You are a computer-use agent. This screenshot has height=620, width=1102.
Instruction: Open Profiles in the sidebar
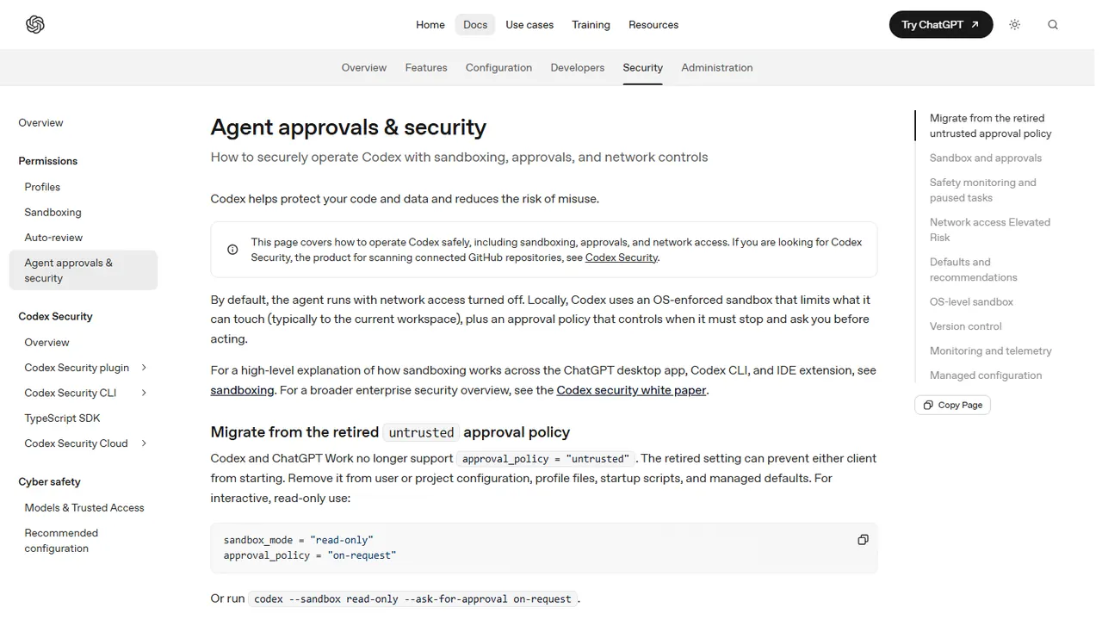[x=42, y=187]
